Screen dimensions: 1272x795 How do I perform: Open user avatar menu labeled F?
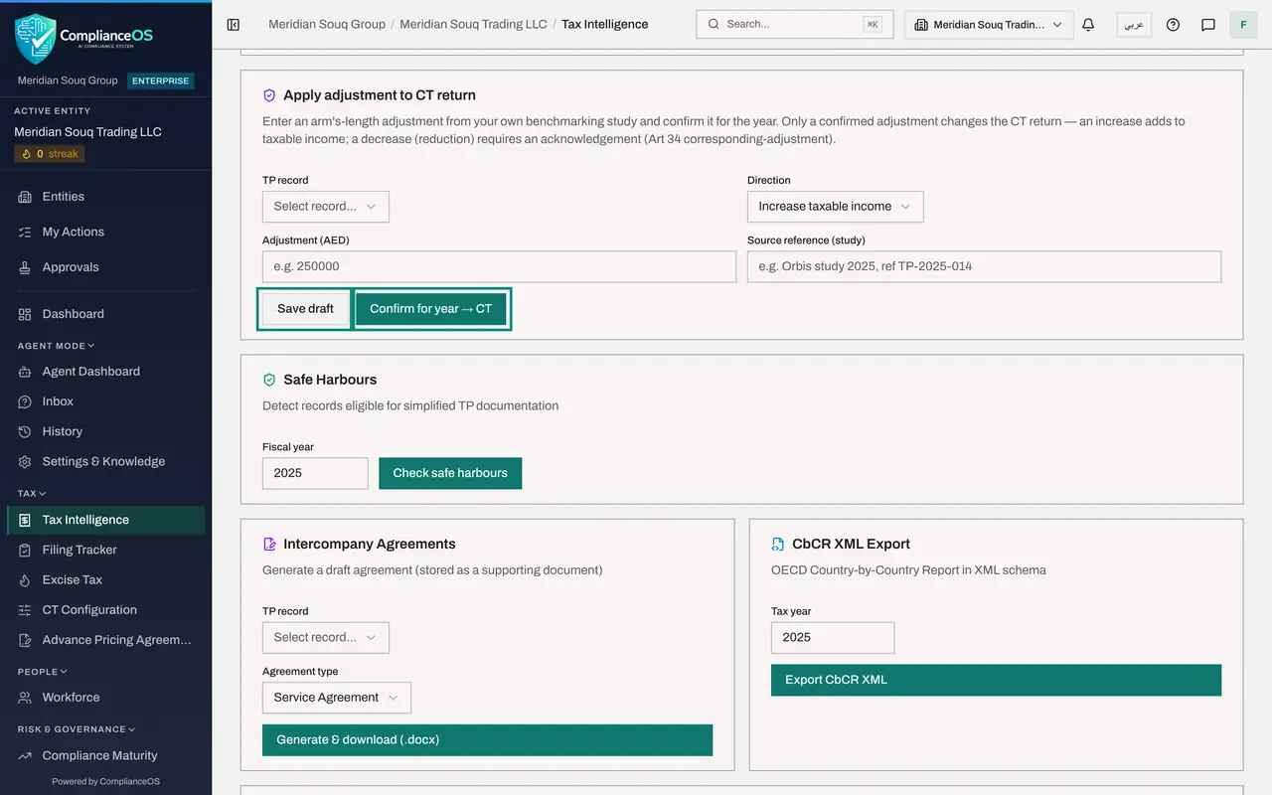[1243, 25]
